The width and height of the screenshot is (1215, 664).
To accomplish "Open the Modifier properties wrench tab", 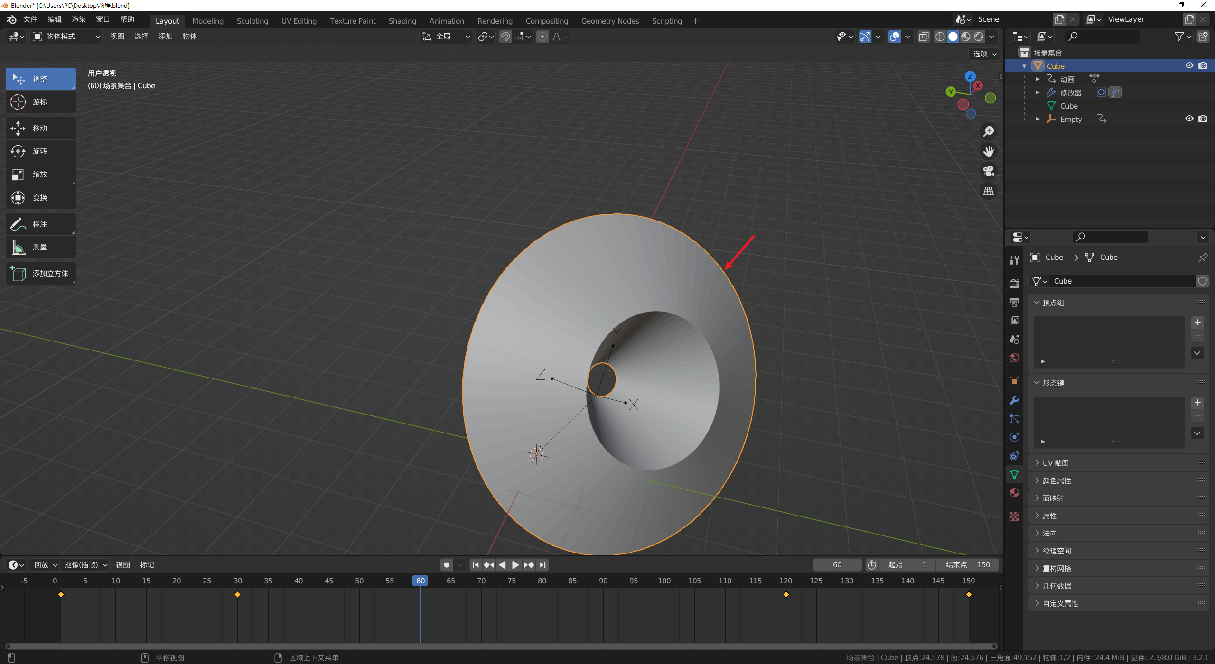I will [1015, 400].
